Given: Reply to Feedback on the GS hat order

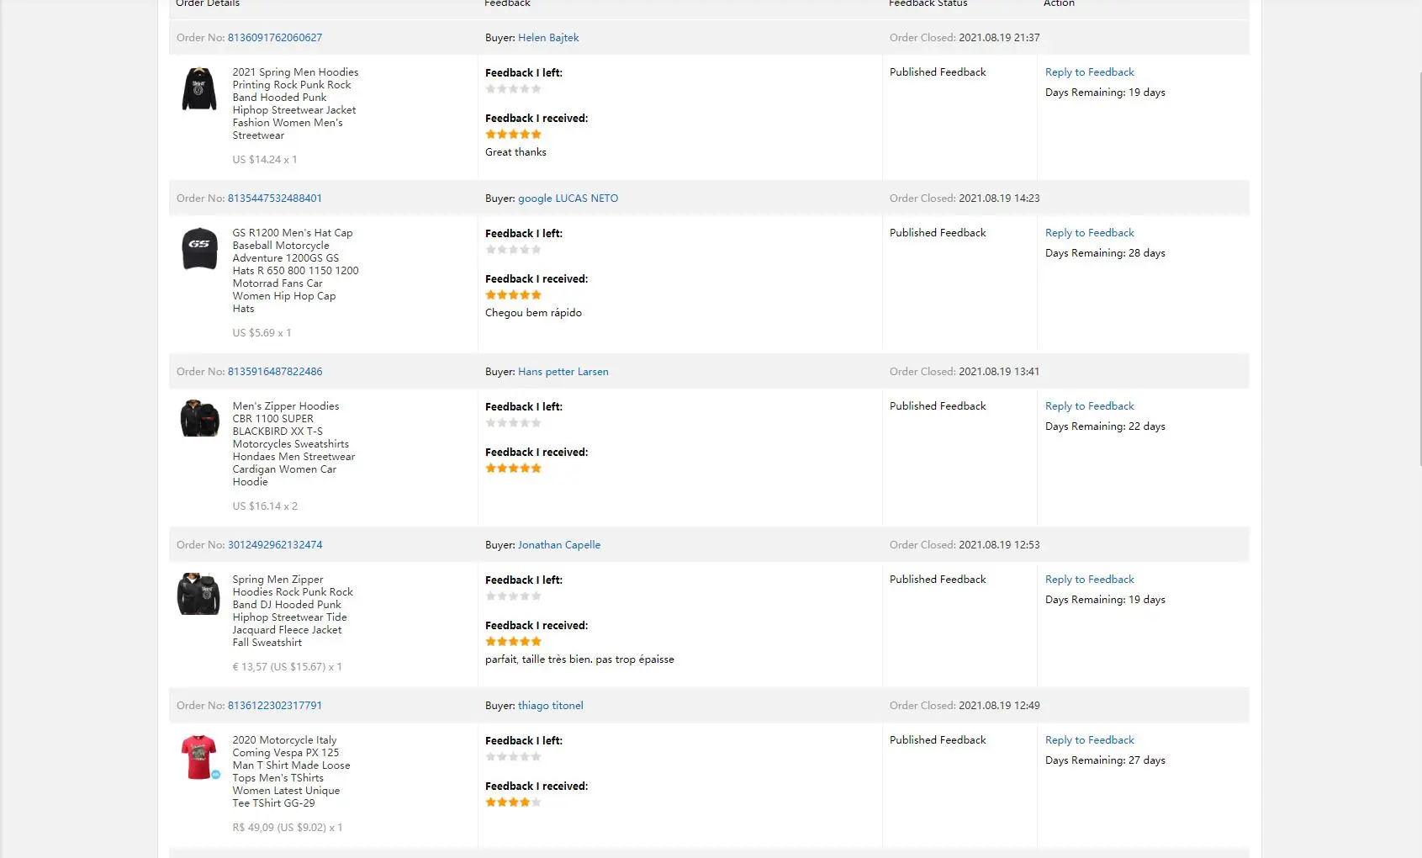Looking at the screenshot, I should (x=1089, y=233).
